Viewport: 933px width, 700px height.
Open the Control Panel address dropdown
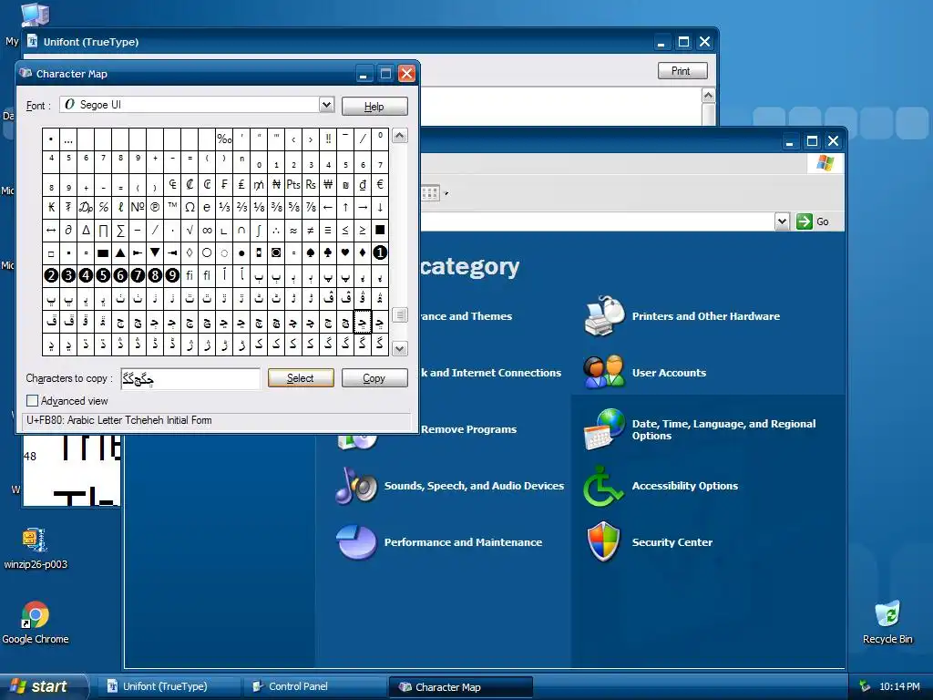(782, 221)
